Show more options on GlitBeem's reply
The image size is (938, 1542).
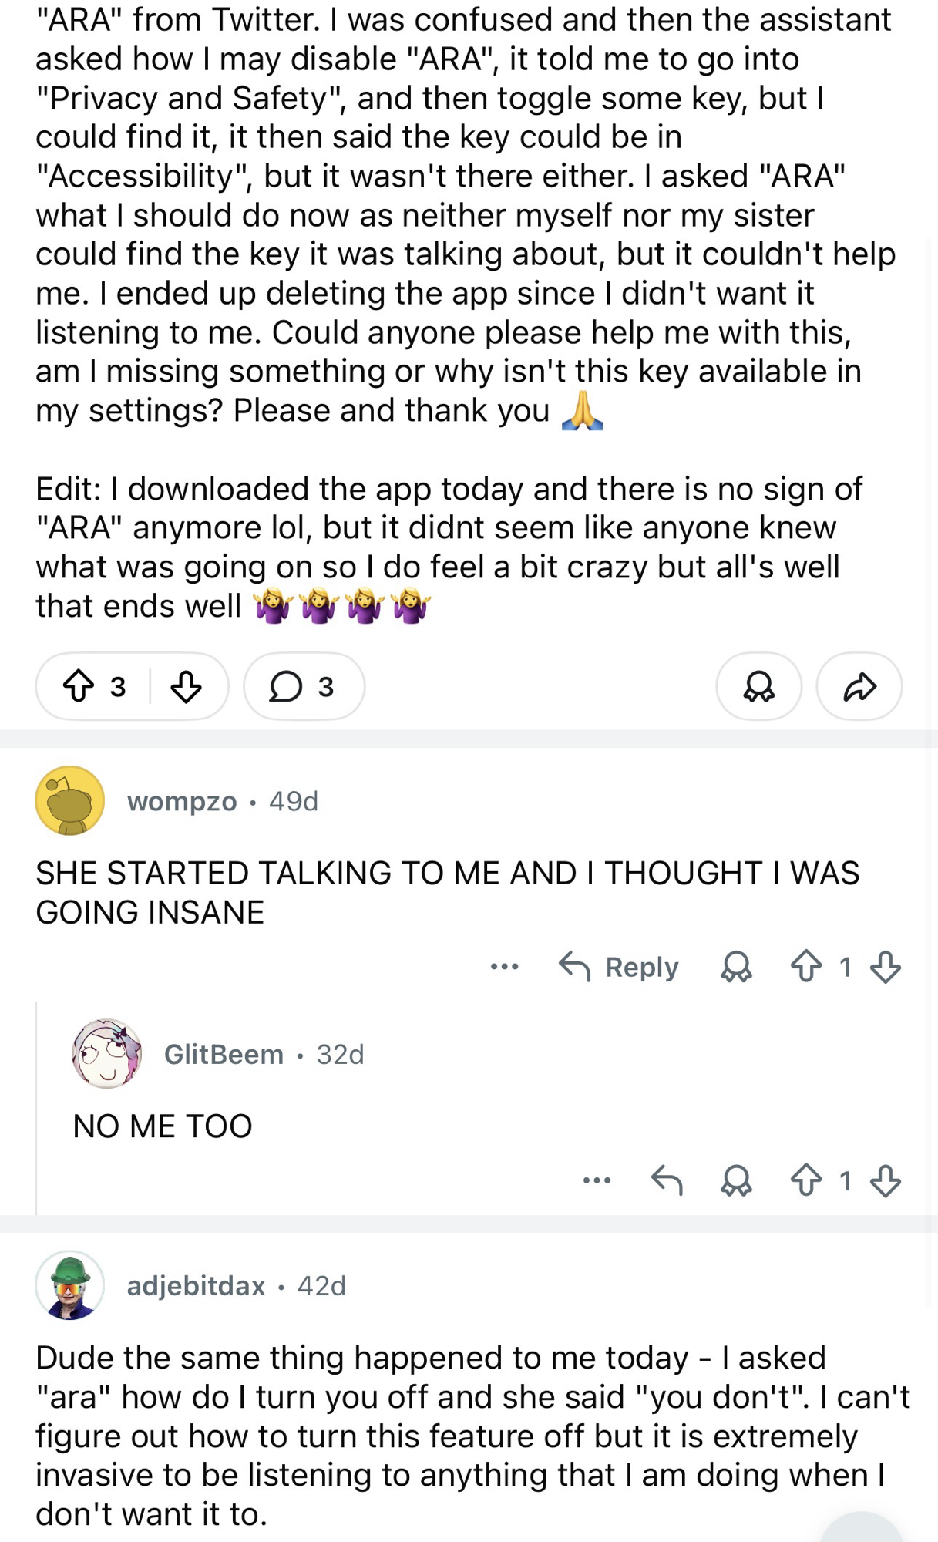point(597,1180)
